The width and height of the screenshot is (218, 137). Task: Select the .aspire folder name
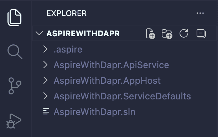pyautogui.click(x=68, y=50)
